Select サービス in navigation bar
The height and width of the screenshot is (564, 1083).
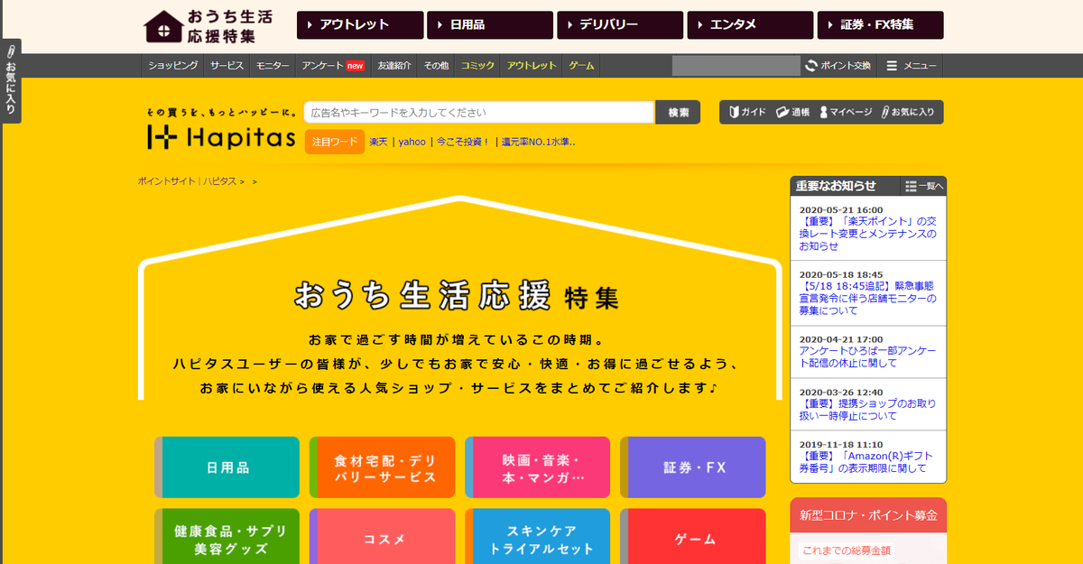click(x=227, y=66)
